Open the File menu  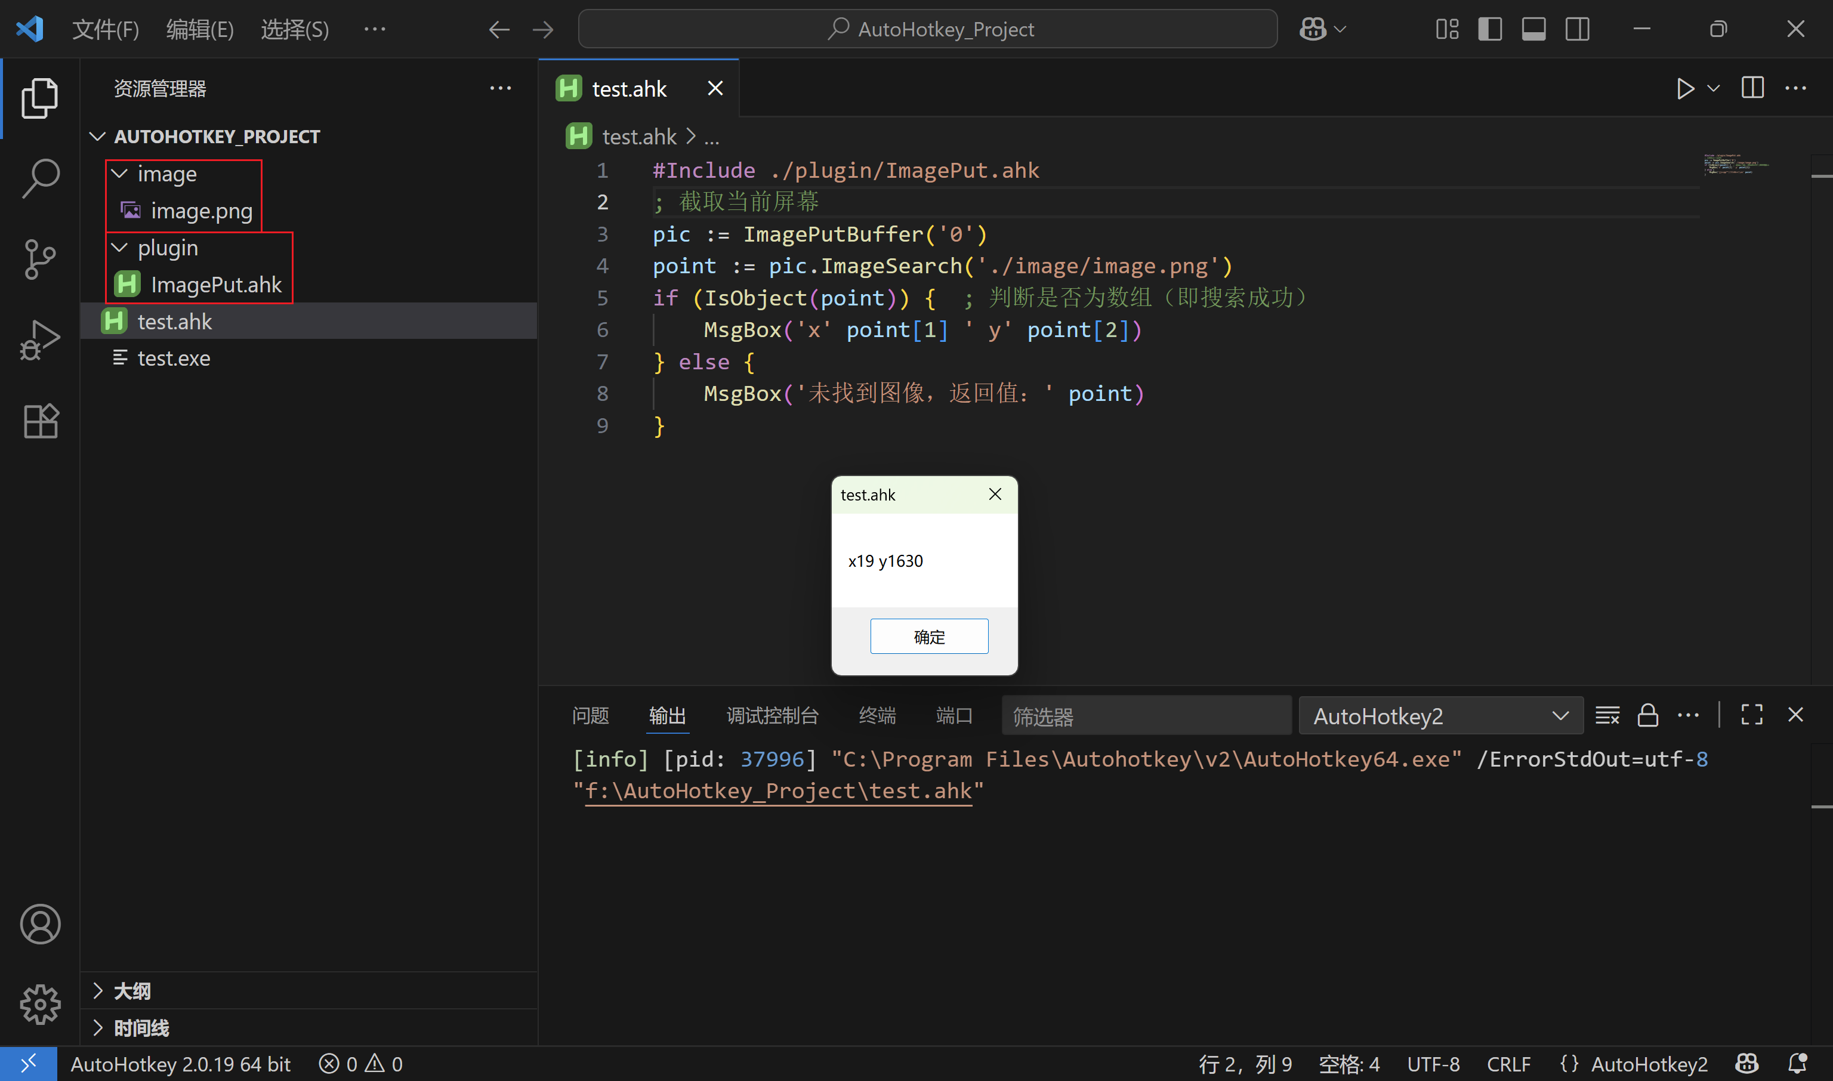click(105, 30)
